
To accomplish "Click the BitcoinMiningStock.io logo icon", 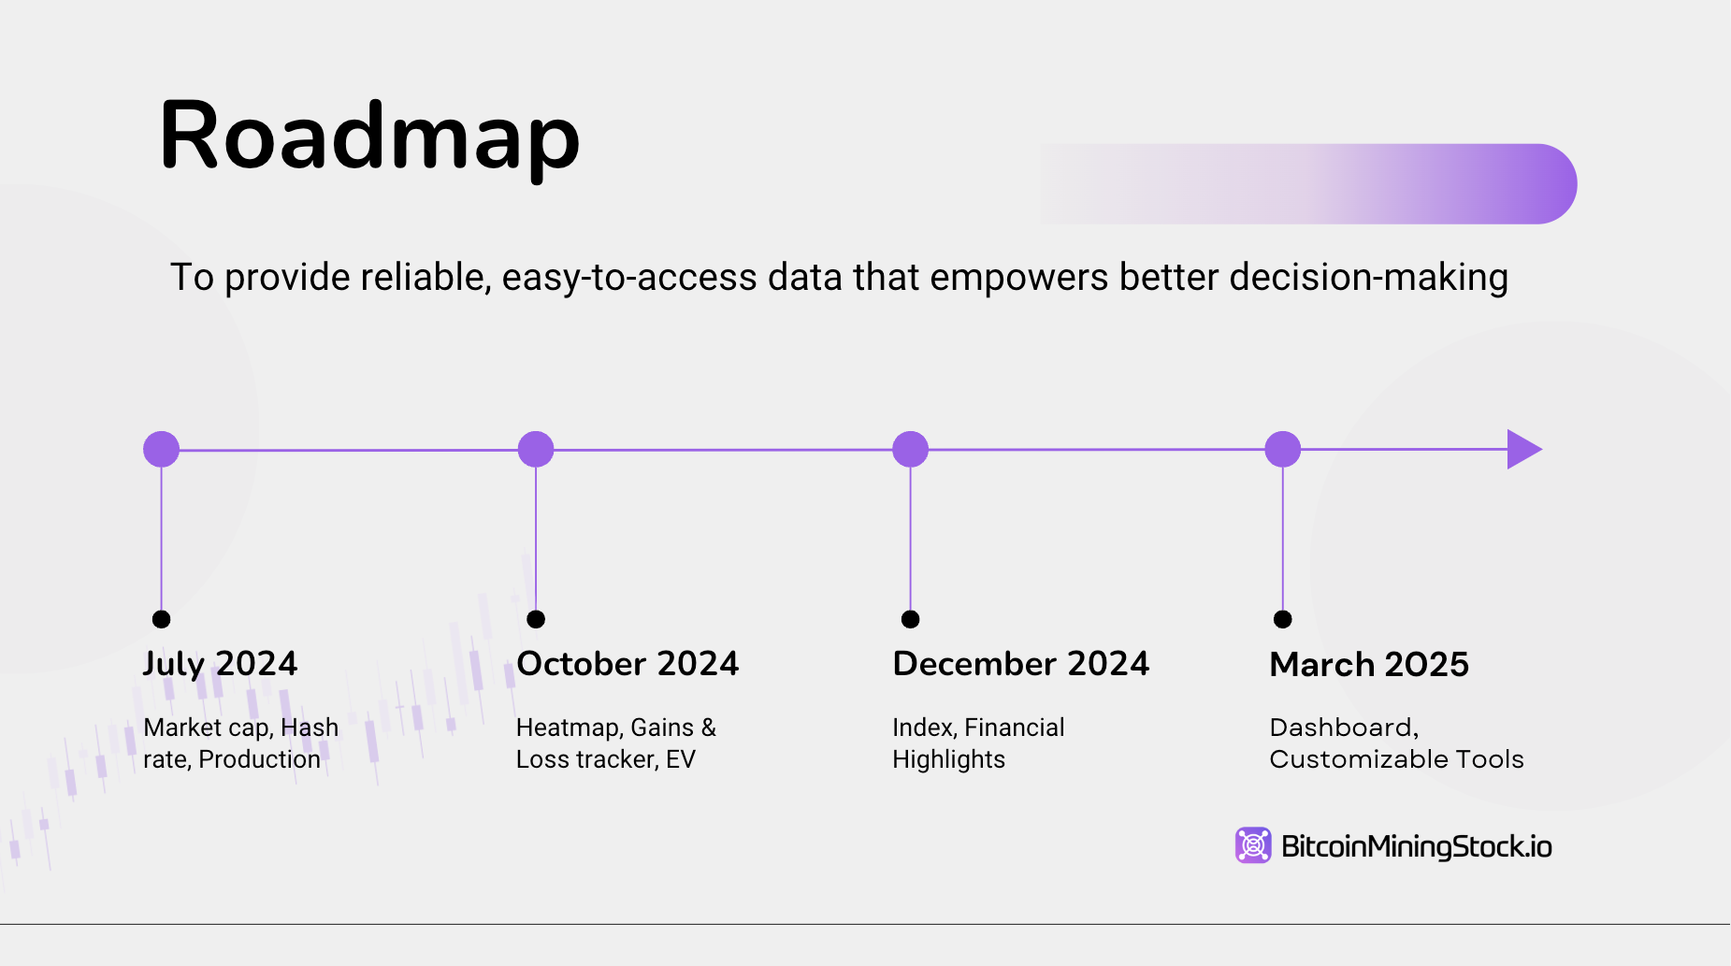I will [1252, 845].
